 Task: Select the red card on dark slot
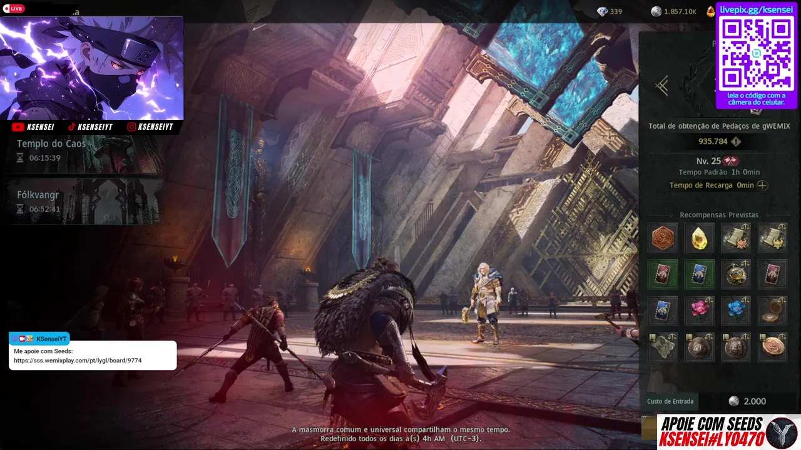tap(772, 274)
